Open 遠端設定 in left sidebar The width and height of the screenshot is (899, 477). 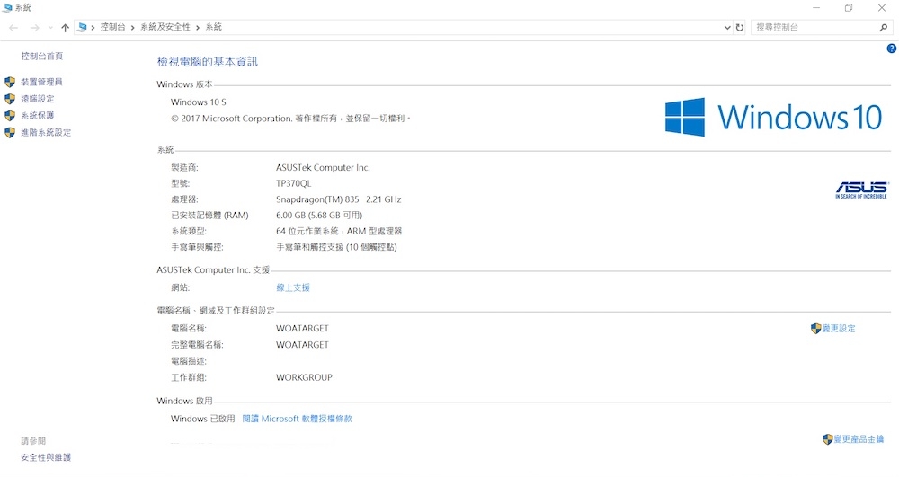pos(38,99)
